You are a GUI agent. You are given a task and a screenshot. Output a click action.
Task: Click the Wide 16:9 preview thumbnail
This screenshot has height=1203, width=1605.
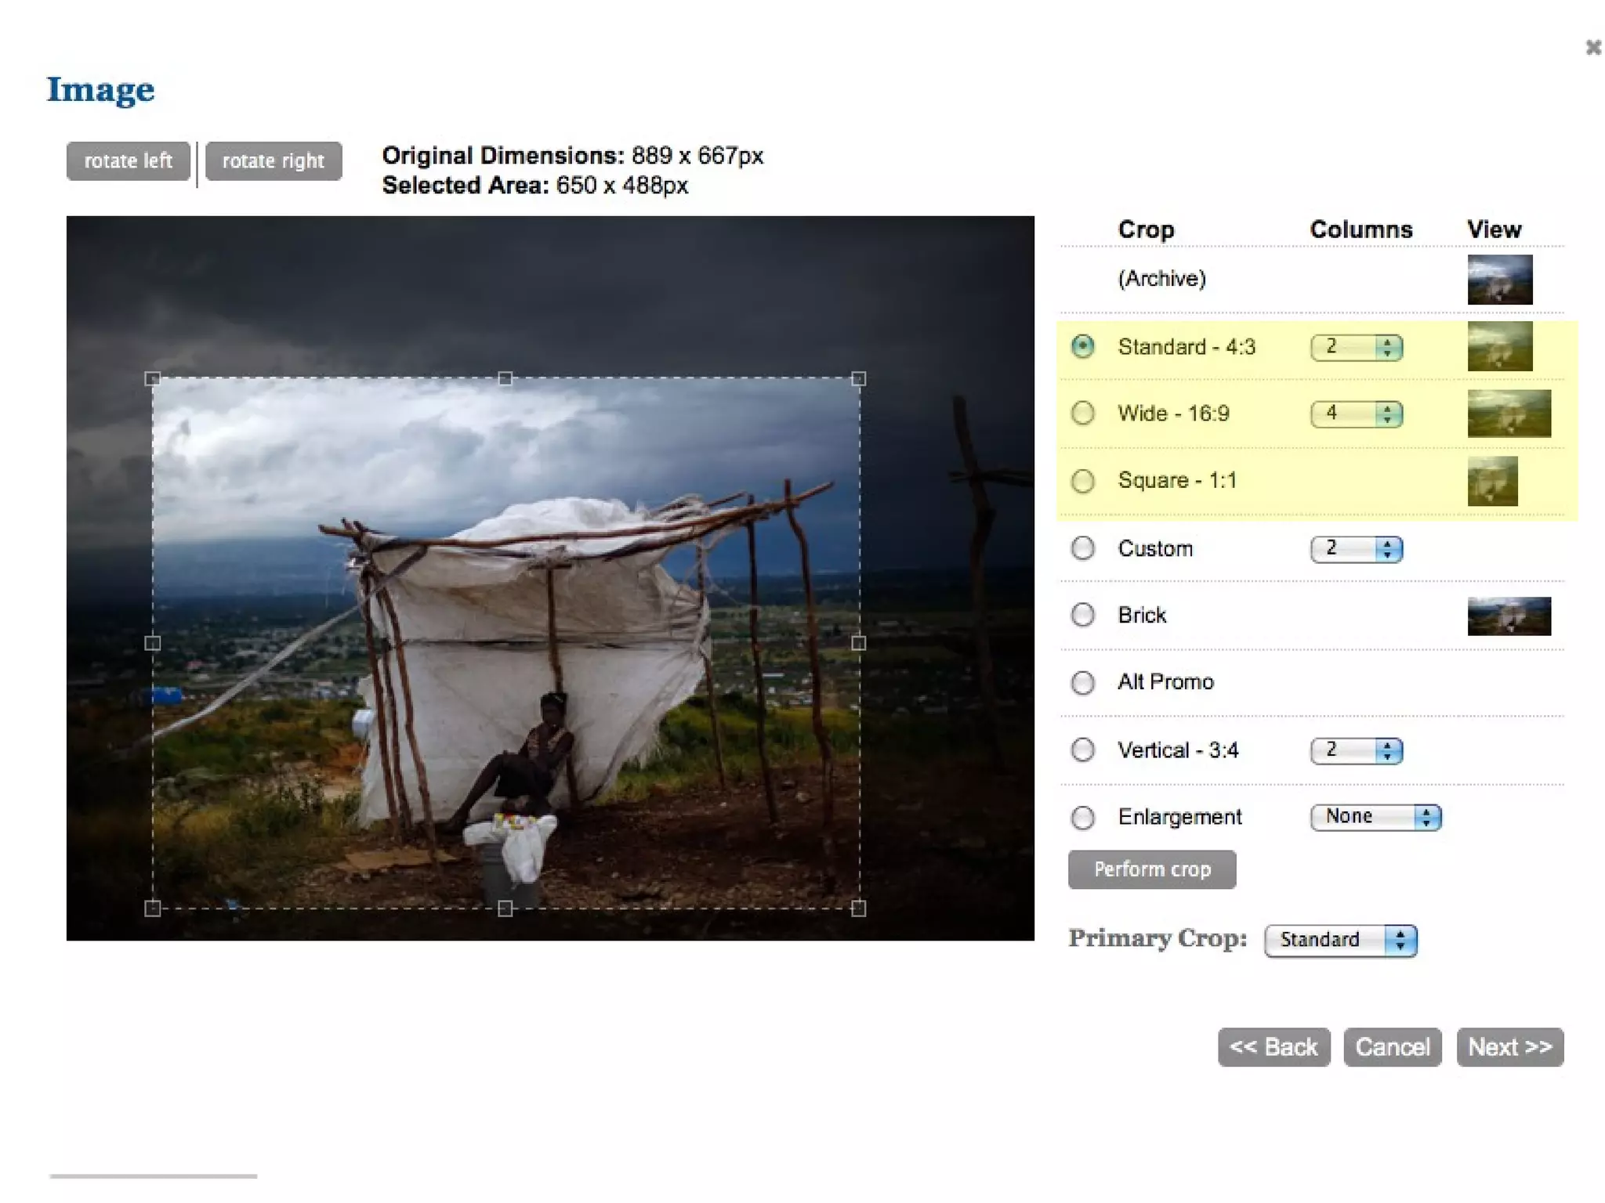pyautogui.click(x=1508, y=414)
